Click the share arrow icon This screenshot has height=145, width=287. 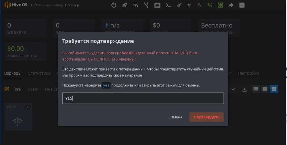tap(231, 5)
